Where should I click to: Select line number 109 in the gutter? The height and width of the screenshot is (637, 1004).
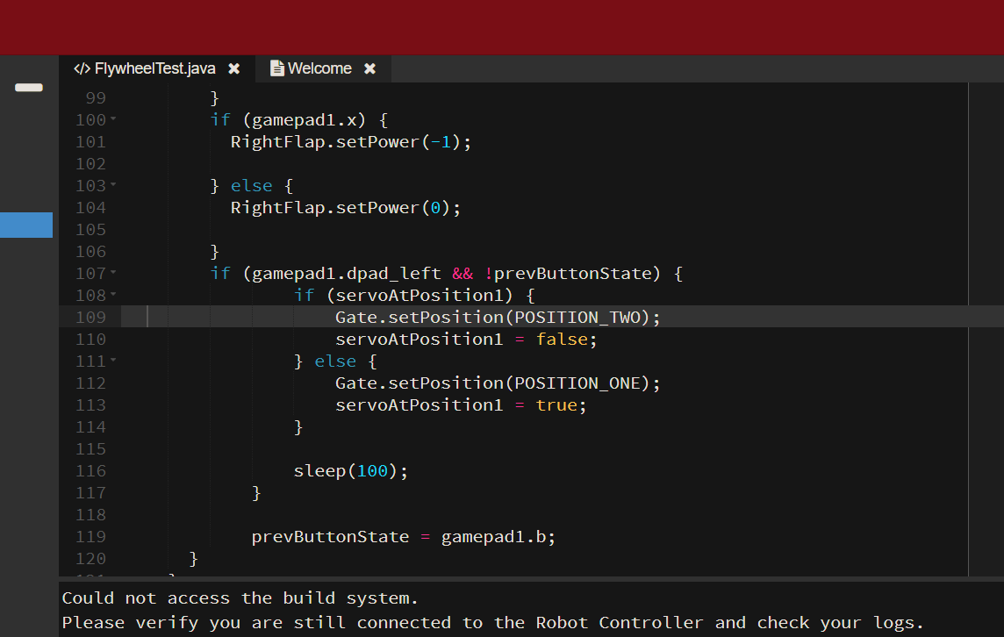click(90, 317)
